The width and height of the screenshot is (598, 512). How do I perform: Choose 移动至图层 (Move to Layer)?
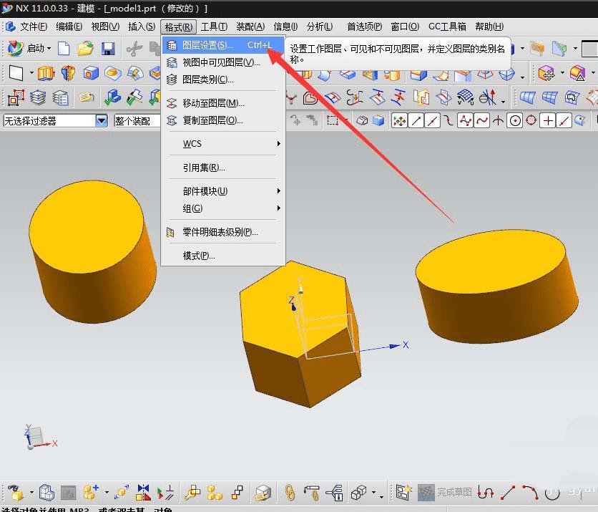[212, 103]
